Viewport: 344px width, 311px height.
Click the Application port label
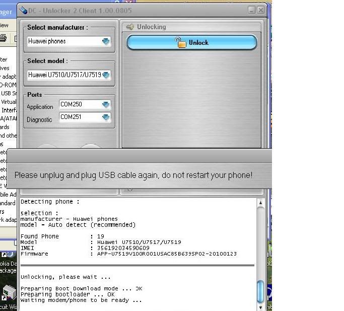tap(40, 107)
